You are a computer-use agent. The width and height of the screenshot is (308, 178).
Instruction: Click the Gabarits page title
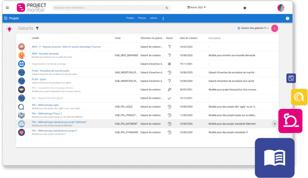pyautogui.click(x=25, y=28)
